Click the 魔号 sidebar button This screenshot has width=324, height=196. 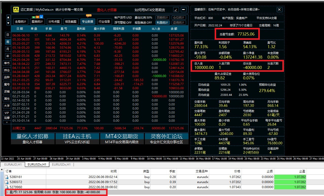tap(7, 84)
